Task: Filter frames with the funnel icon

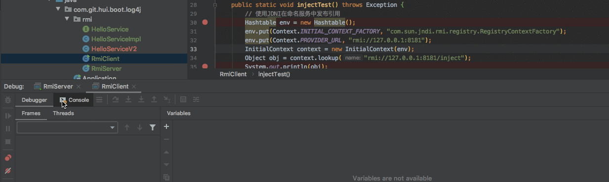Action: tap(153, 127)
